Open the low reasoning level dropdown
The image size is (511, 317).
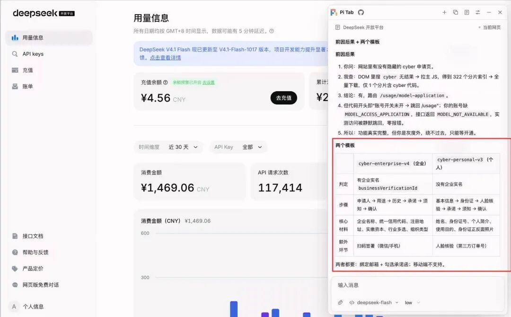(412, 303)
